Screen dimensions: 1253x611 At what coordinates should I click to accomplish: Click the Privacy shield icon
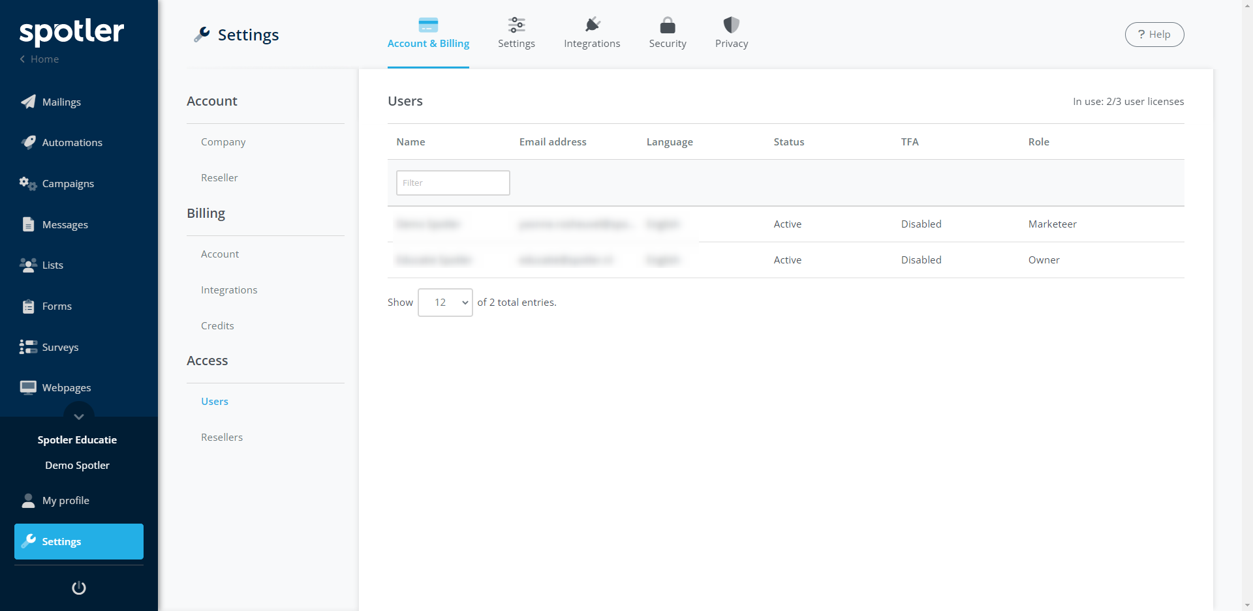pyautogui.click(x=732, y=25)
